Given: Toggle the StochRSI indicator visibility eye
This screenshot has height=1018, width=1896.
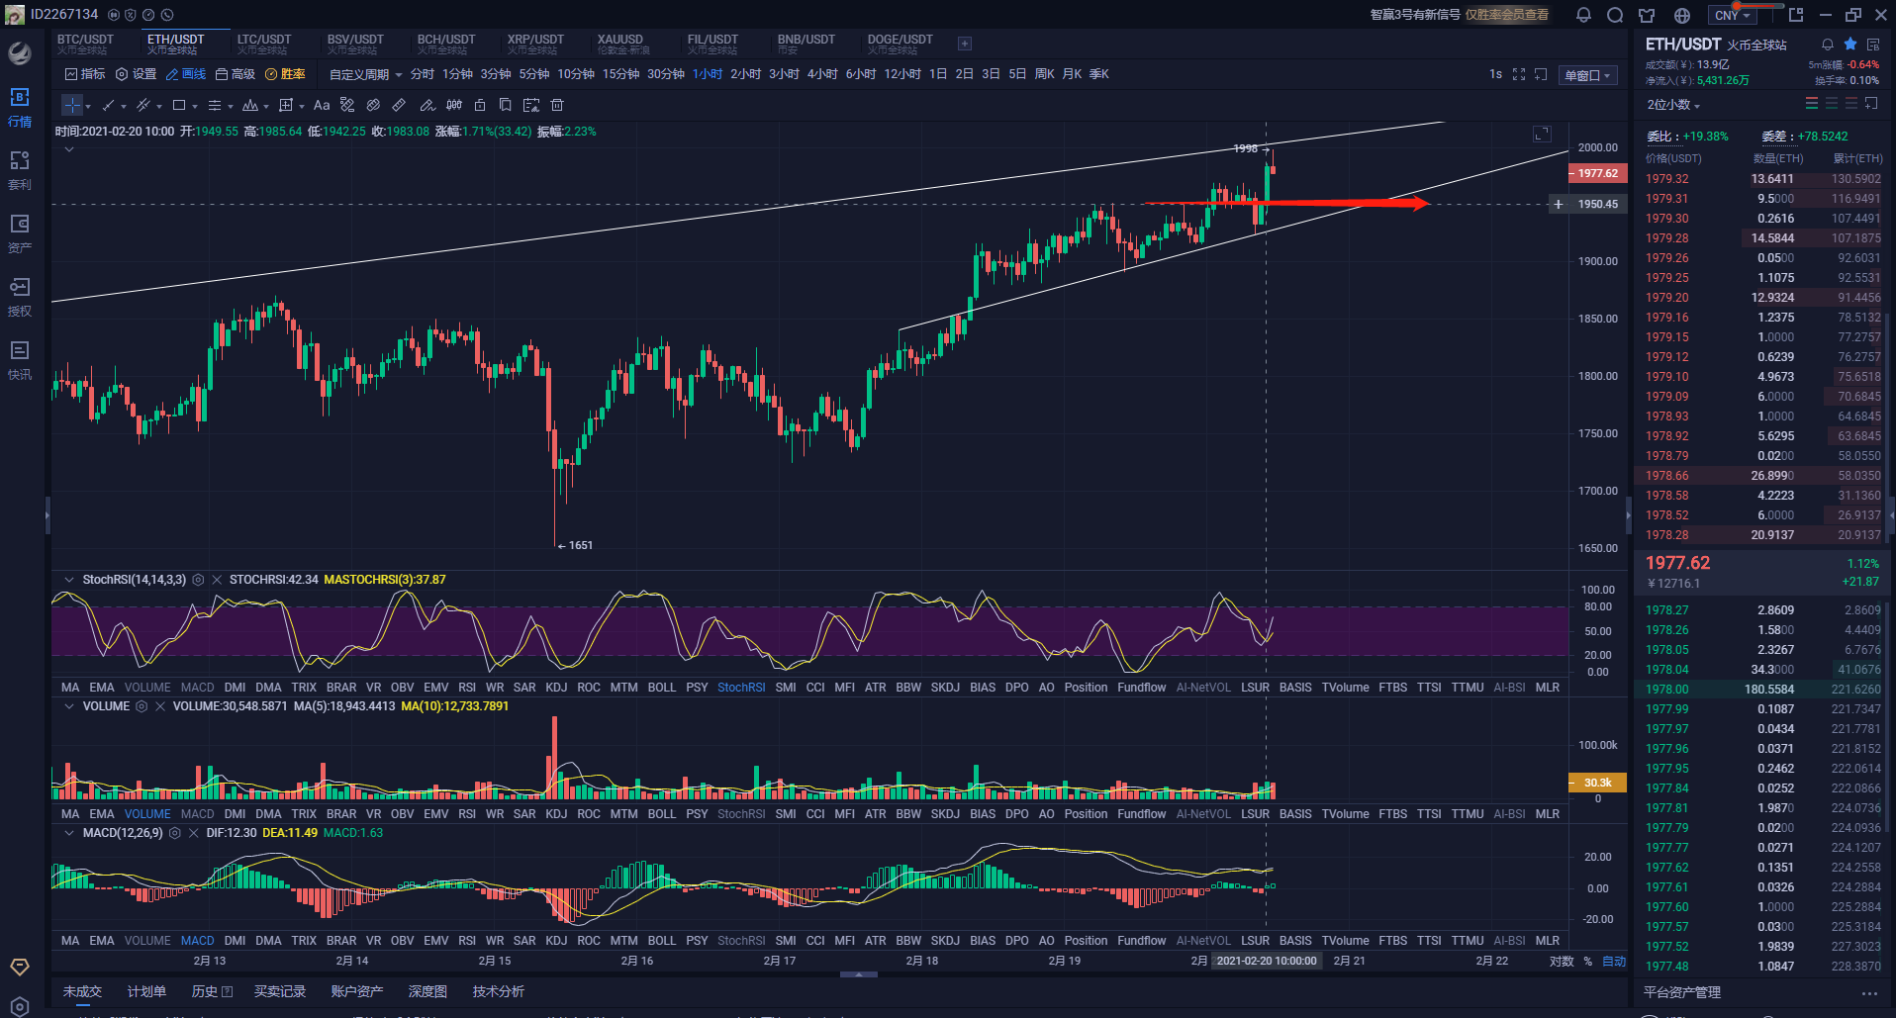Looking at the screenshot, I should (198, 580).
